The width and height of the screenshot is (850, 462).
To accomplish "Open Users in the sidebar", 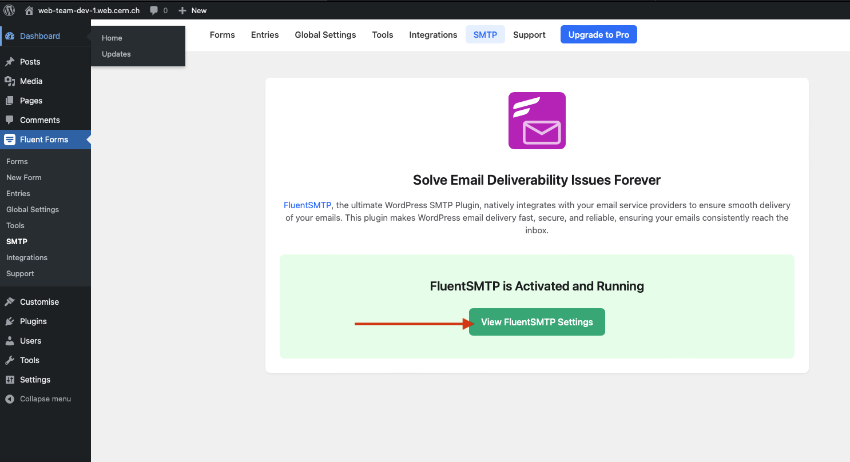I will pyautogui.click(x=45, y=341).
